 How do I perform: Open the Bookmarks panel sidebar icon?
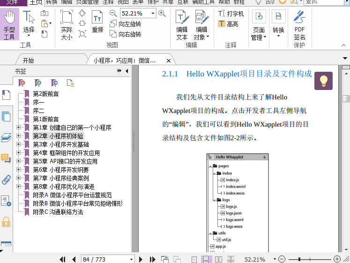(6, 95)
